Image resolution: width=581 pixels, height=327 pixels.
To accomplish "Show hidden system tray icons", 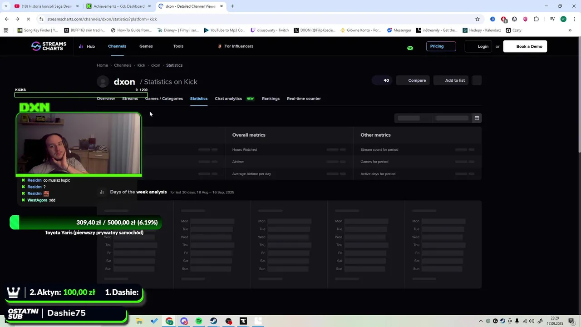I will coord(481,321).
